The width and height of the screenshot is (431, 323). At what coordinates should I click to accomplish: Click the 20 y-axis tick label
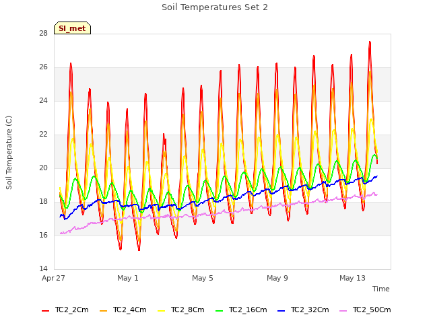click(43, 168)
